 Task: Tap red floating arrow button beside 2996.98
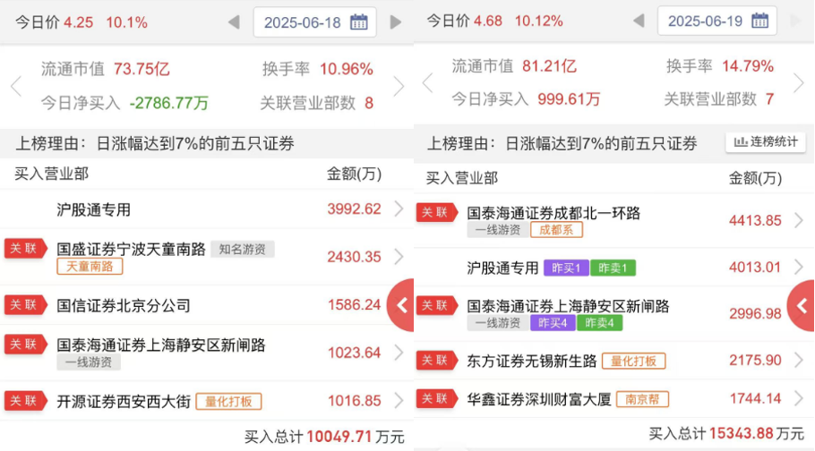802,305
